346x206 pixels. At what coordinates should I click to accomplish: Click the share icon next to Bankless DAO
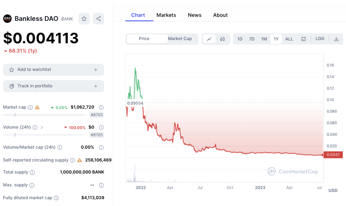(99, 18)
